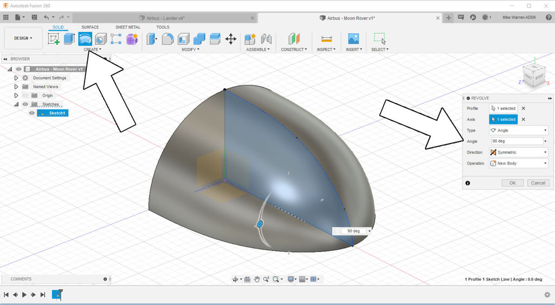Click OK in the Revolve dialog
Viewport: 555px width, 305px height.
coord(512,183)
